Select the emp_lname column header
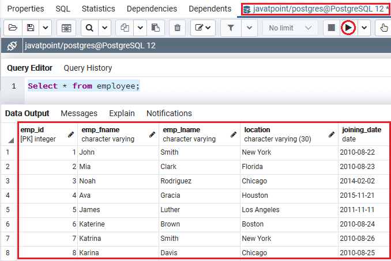This screenshot has height=261, width=391. click(200, 134)
